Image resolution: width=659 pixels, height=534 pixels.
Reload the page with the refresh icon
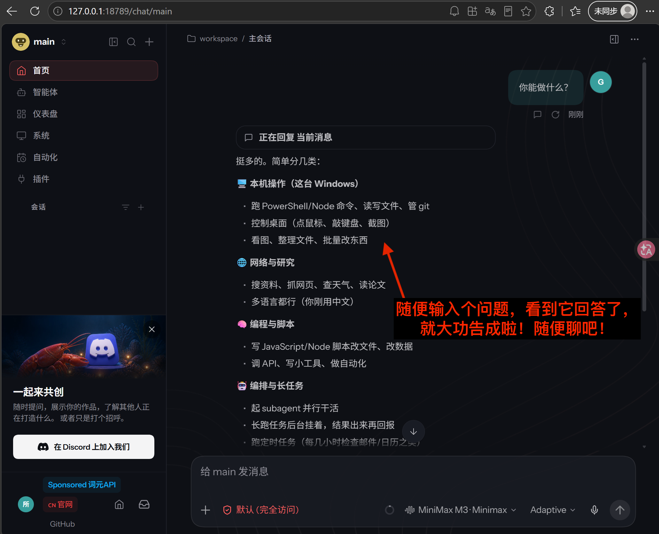tap(35, 11)
